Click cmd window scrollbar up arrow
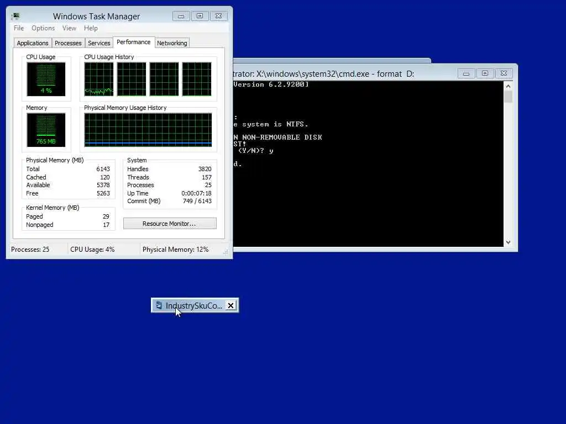This screenshot has width=566, height=424. click(509, 86)
